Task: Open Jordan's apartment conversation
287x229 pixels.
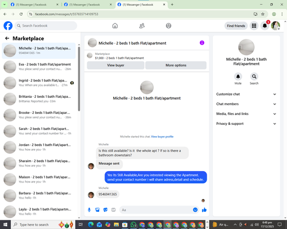Action: pos(38,147)
